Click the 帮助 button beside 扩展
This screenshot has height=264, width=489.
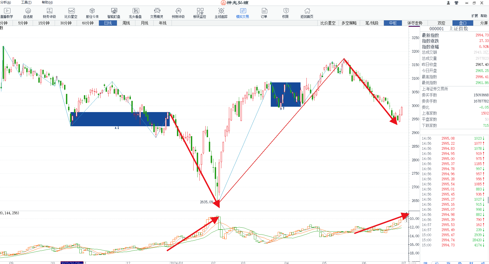(484, 16)
